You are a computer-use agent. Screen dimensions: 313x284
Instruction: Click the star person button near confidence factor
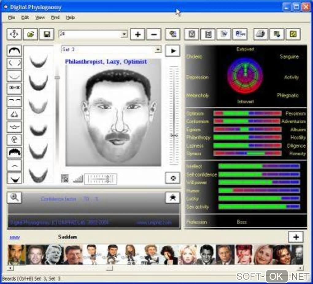pyautogui.click(x=173, y=198)
